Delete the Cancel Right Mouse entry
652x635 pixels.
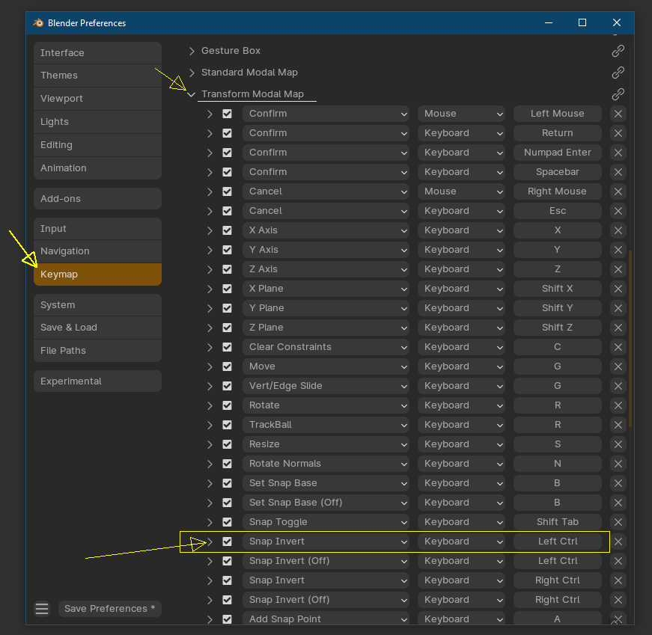pyautogui.click(x=618, y=191)
